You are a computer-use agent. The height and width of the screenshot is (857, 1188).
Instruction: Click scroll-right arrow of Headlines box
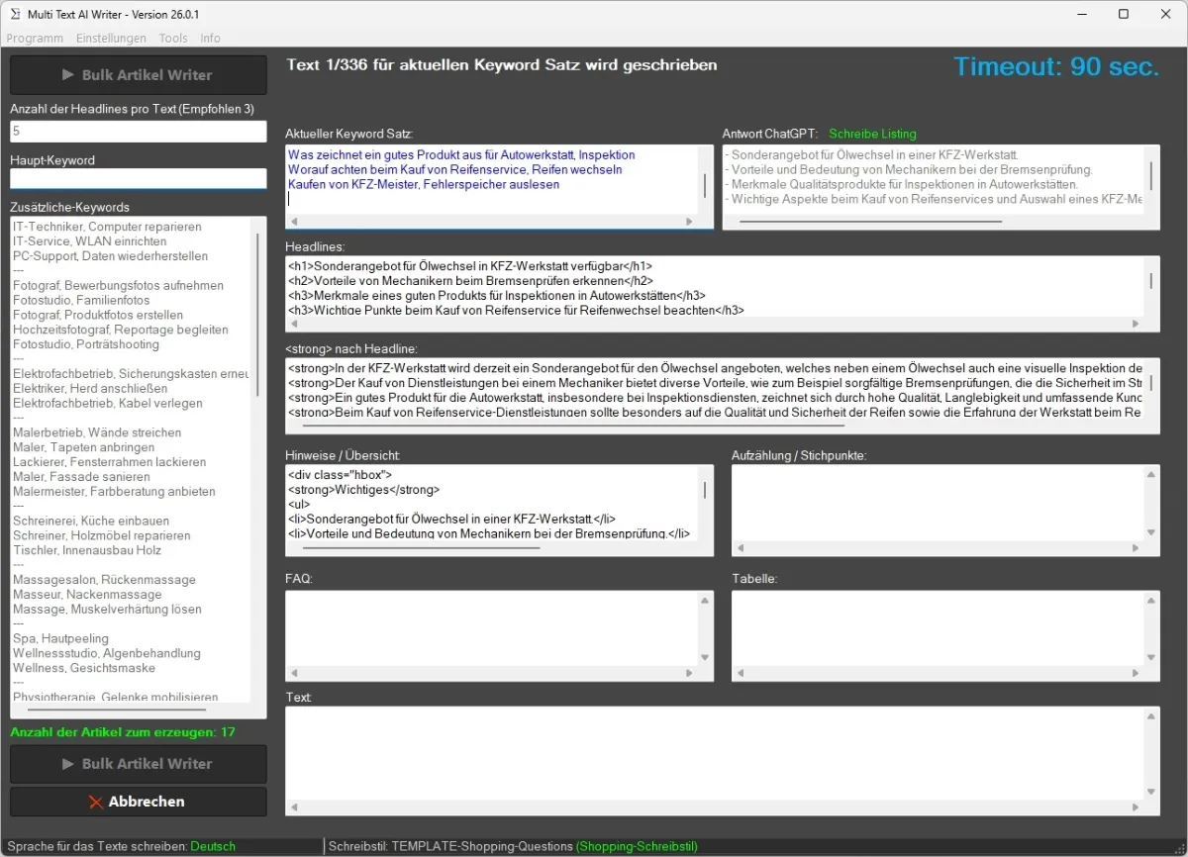pyautogui.click(x=1136, y=324)
